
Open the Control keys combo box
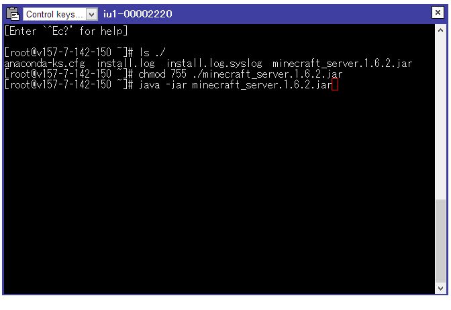point(60,14)
